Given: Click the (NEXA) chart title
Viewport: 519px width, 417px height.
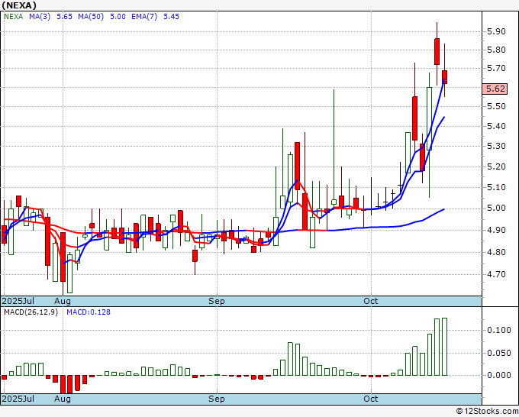Looking at the screenshot, I should [x=19, y=5].
